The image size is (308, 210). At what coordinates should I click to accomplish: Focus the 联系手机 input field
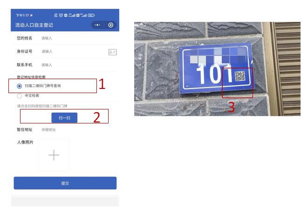click(79, 65)
